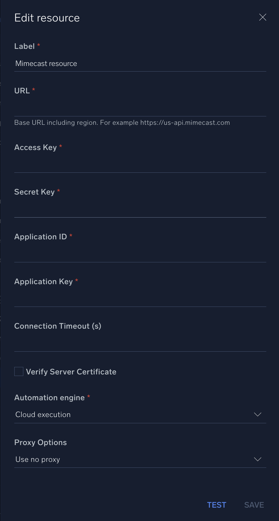Click the Access Key field
The width and height of the screenshot is (279, 521).
tap(140, 164)
